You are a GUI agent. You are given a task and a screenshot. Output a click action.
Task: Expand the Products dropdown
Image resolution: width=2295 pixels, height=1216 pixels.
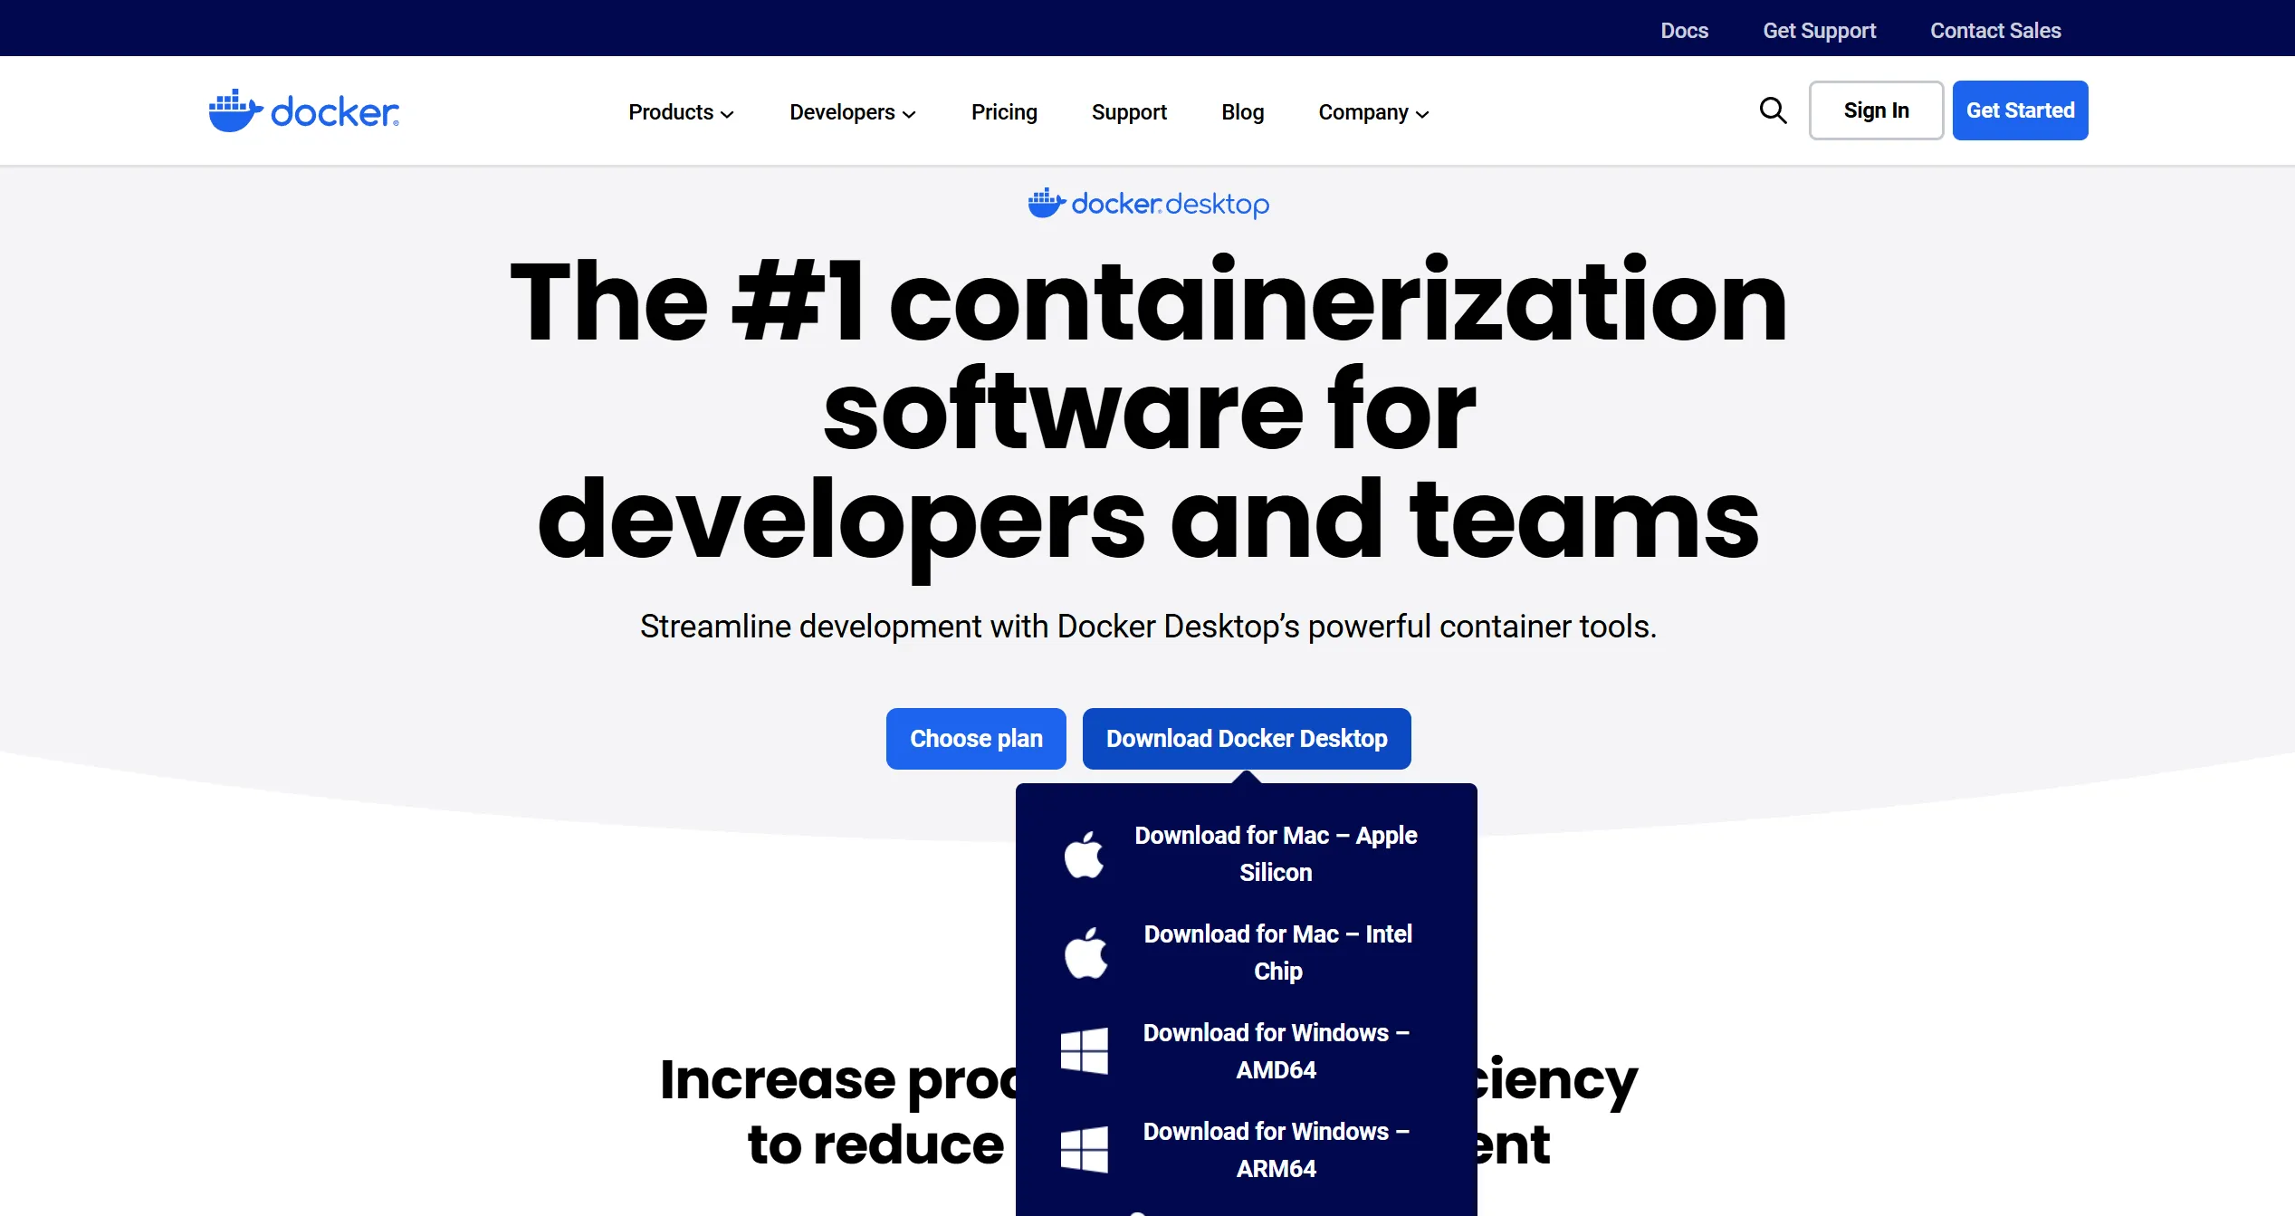pos(681,112)
